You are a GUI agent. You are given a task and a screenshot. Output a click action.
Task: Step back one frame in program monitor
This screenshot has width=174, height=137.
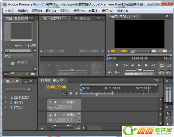(133, 65)
